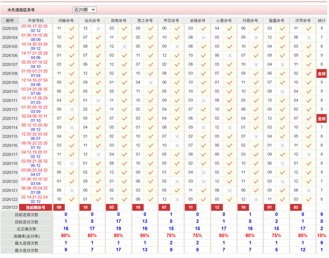This screenshot has height=258, width=329.
Task: Click the 小旻杀号 X mark in row 2026106
Action: (x=230, y=56)
